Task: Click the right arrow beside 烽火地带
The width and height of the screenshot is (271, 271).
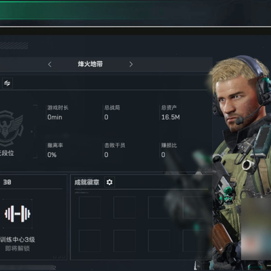Action: (x=131, y=64)
